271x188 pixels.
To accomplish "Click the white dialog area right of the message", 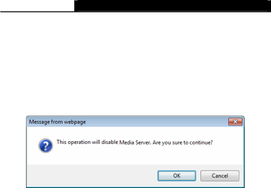I will pos(228,143).
